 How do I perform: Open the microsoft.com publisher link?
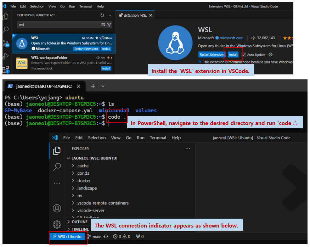[231, 38]
